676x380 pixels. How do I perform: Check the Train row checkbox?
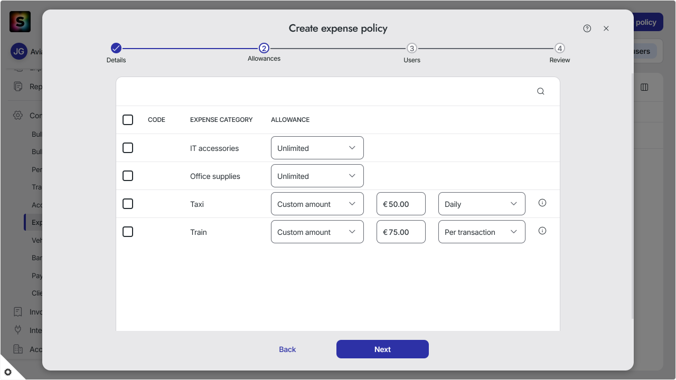click(128, 232)
